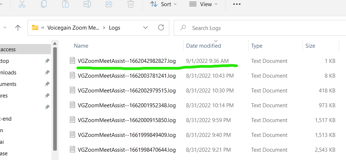Navigate to Voicegain Zoom Me... breadcrumb
Viewport: 346px width, 160px height.
pos(73,28)
